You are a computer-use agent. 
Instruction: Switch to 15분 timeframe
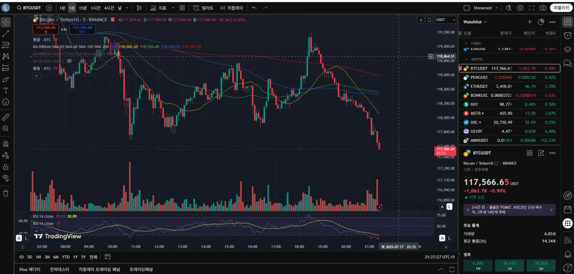pos(83,8)
